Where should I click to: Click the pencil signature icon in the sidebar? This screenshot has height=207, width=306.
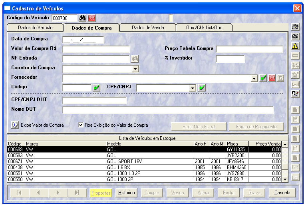(295, 94)
